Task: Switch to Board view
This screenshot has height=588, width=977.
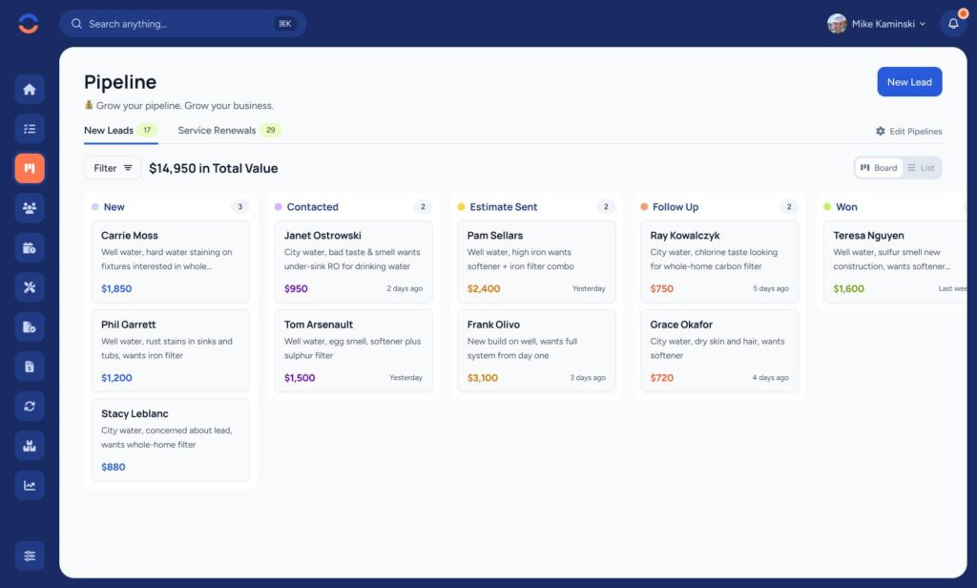Action: (879, 168)
